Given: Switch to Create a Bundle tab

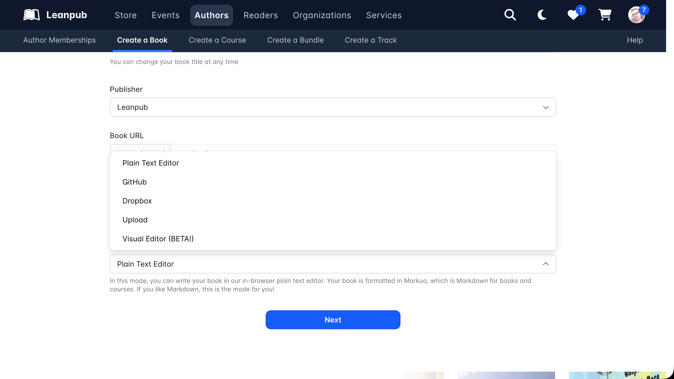Looking at the screenshot, I should pos(295,40).
